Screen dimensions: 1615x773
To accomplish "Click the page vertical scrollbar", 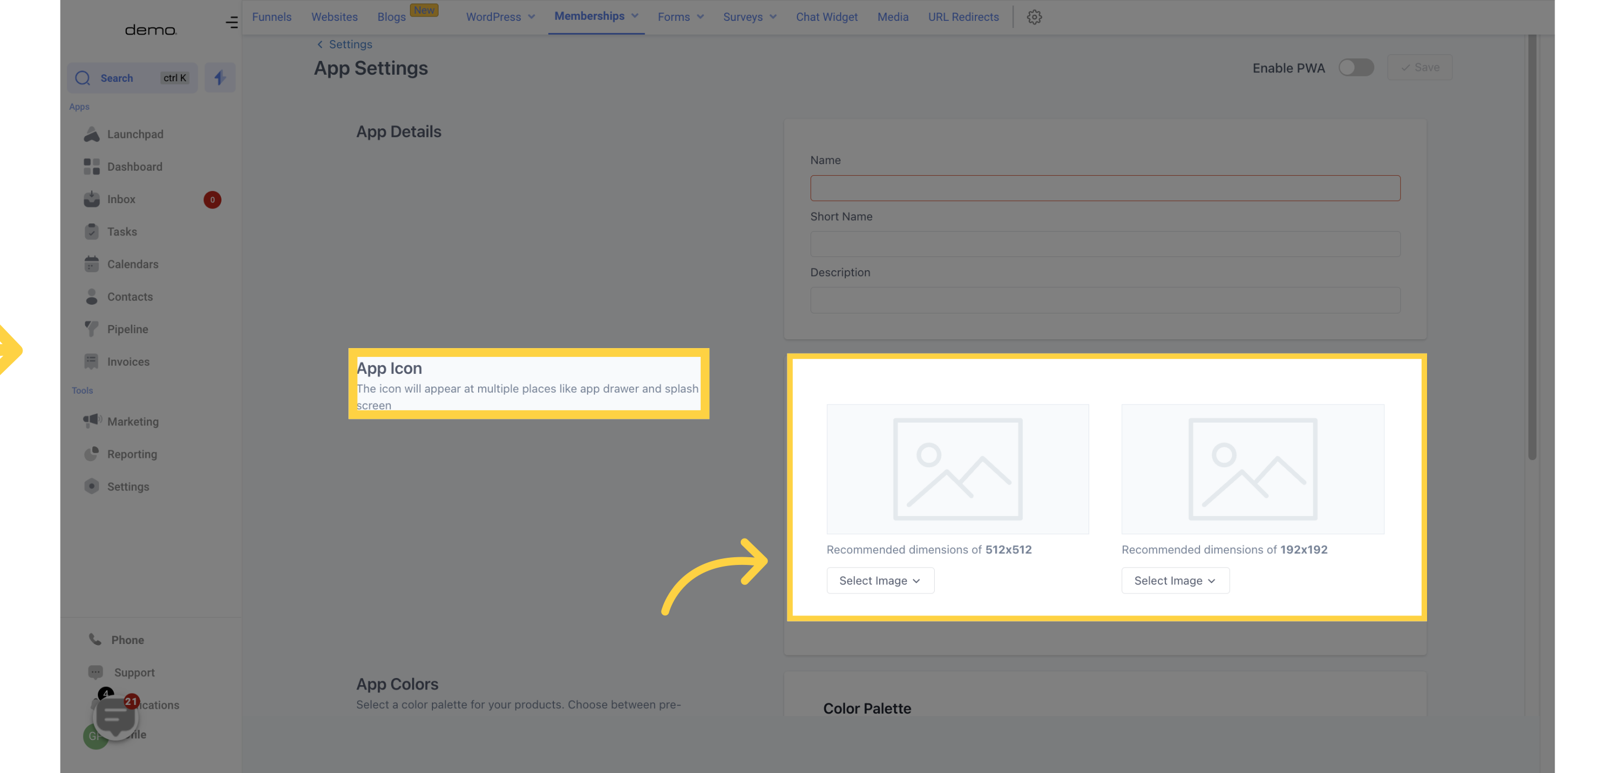I will [1532, 248].
